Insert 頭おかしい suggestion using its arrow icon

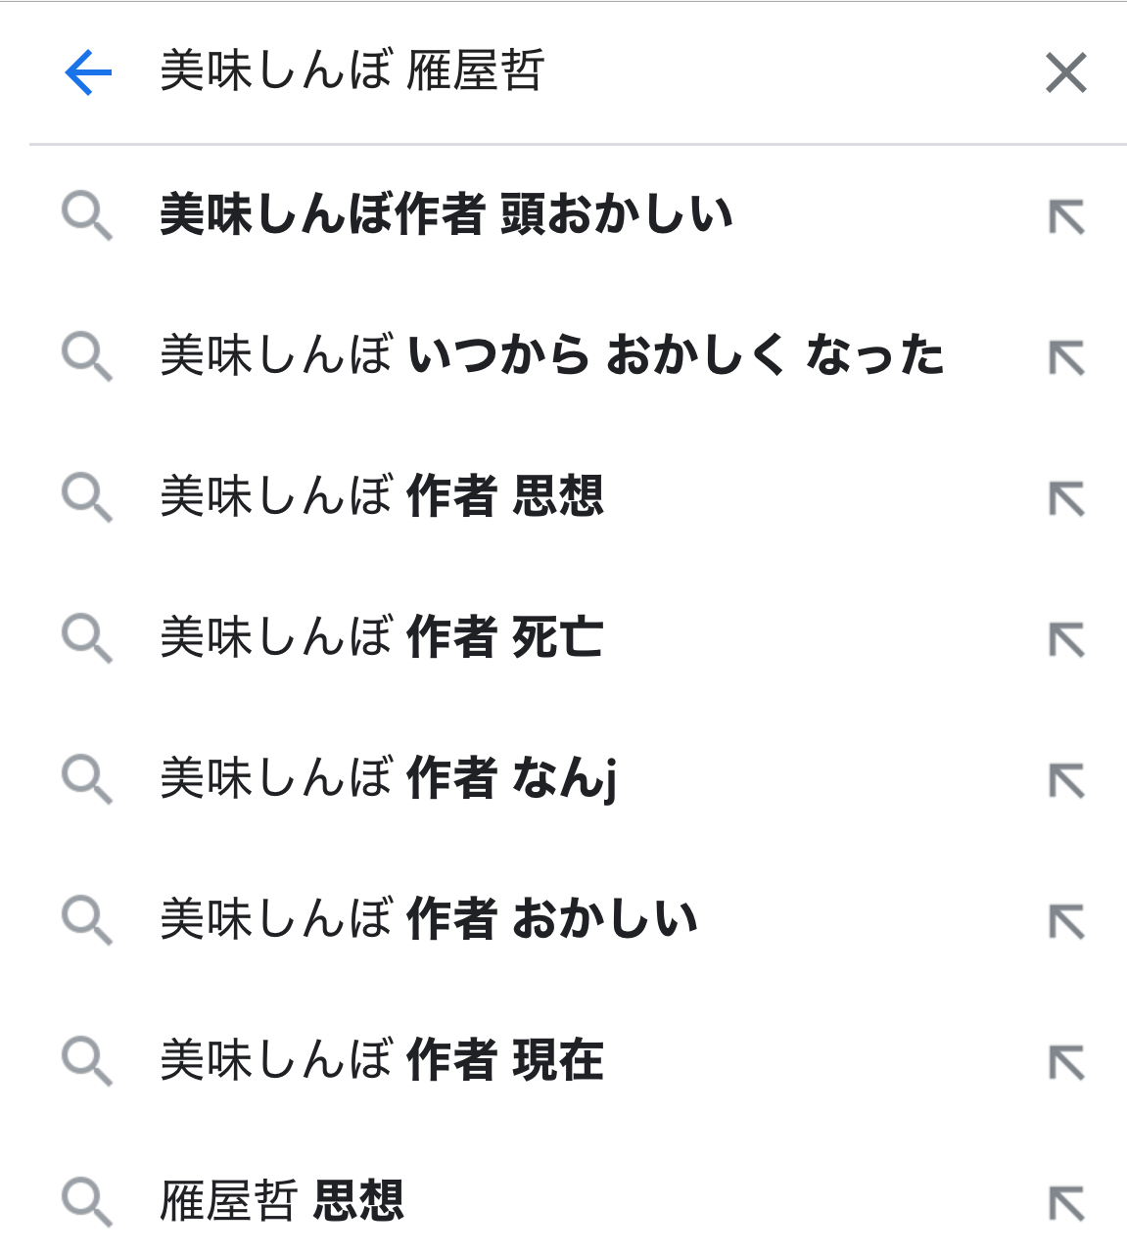click(x=1066, y=216)
